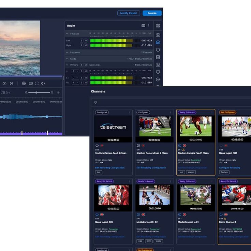The height and width of the screenshot is (251, 251).
Task: Open the film strip panel icon
Action: coord(158,57)
